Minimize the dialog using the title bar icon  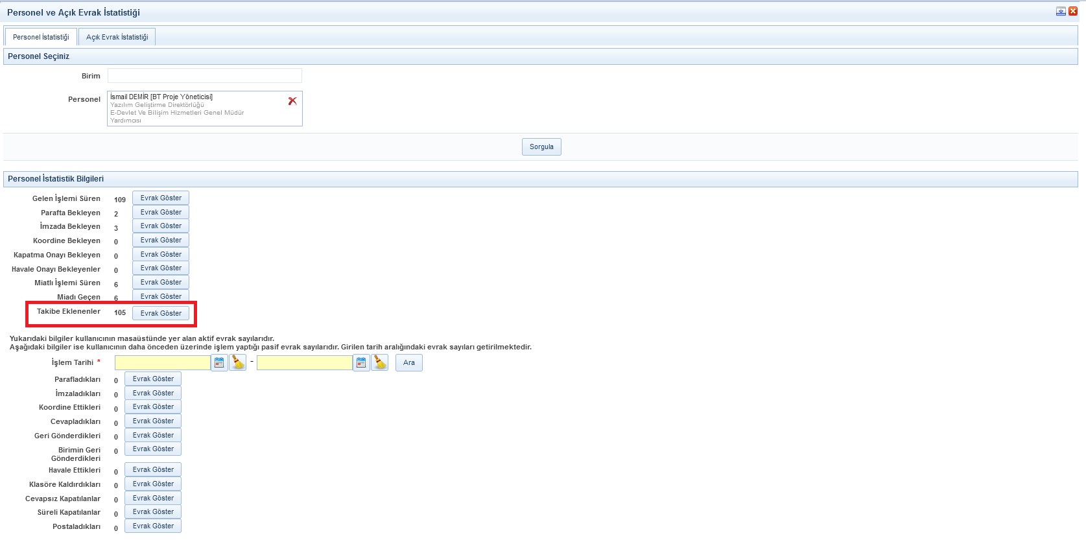click(1061, 12)
